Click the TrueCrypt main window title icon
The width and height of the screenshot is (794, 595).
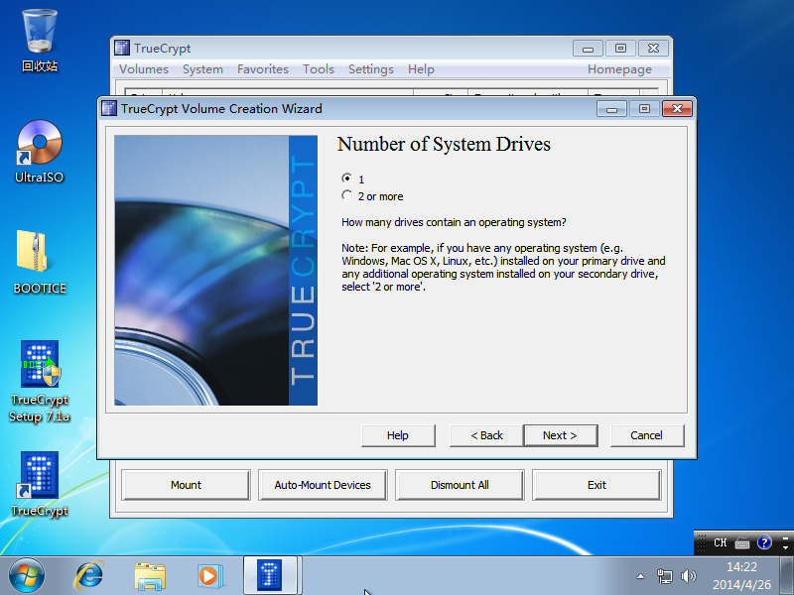pos(122,48)
